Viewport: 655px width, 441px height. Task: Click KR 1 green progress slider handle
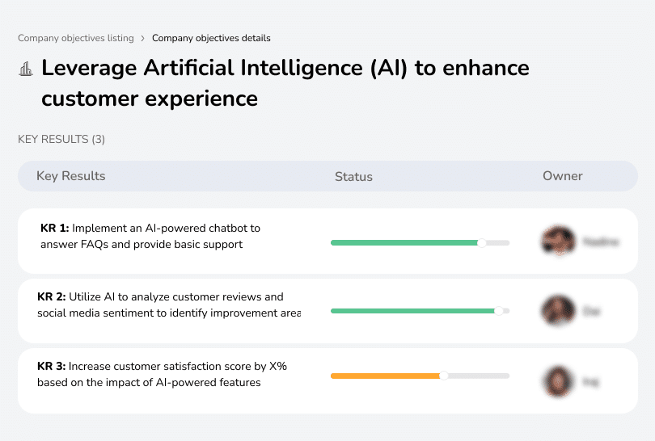(x=482, y=241)
